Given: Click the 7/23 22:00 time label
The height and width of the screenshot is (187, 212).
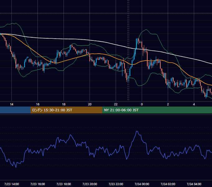Looking at the screenshot, I should 116,184.
